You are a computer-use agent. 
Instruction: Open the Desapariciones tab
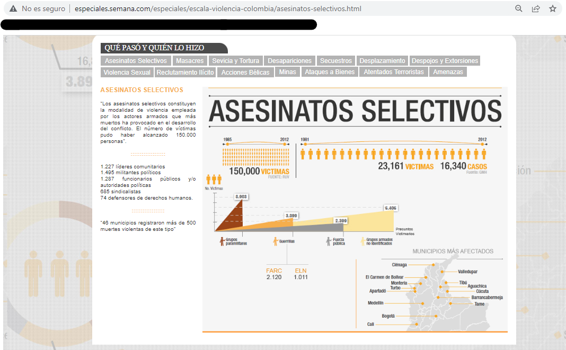coord(289,60)
